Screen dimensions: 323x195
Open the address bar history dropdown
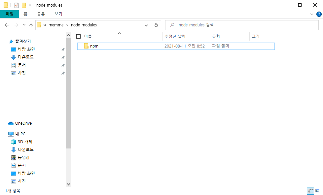pyautogui.click(x=146, y=25)
